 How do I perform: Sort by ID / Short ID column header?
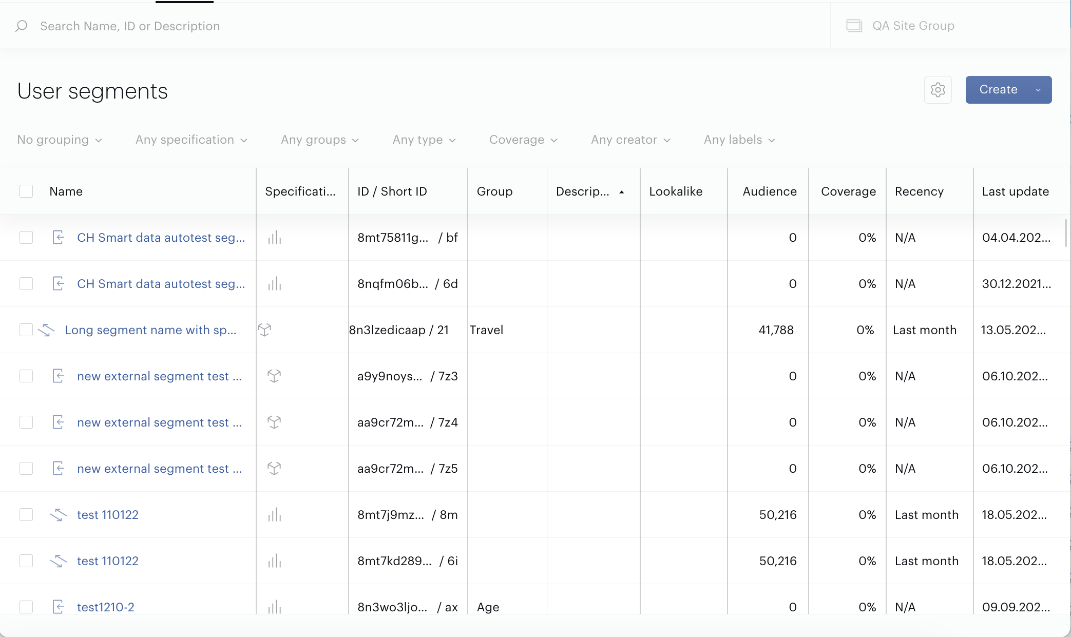pos(392,191)
